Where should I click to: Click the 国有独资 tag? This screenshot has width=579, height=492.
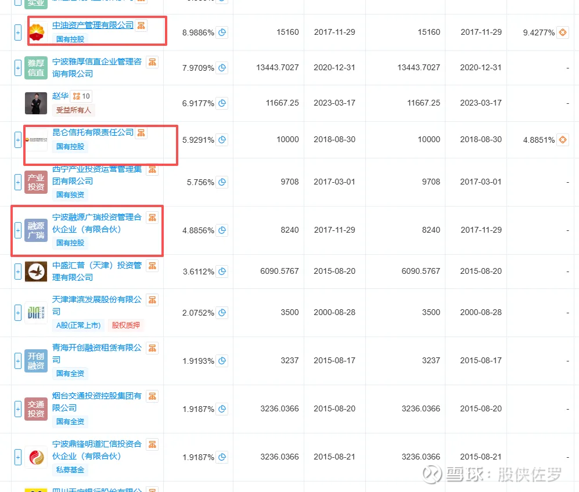[x=70, y=195]
